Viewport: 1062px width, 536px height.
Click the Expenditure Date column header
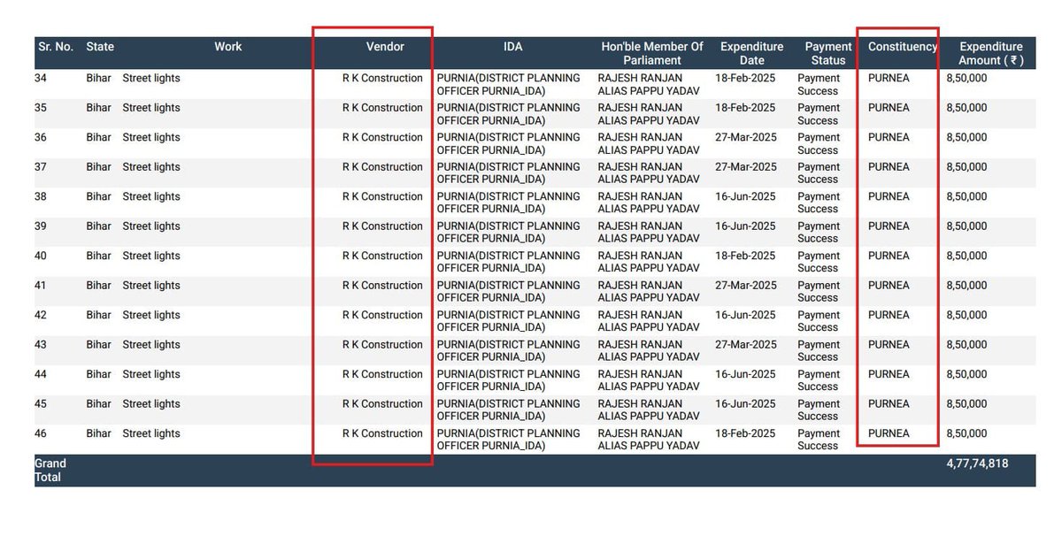point(751,53)
